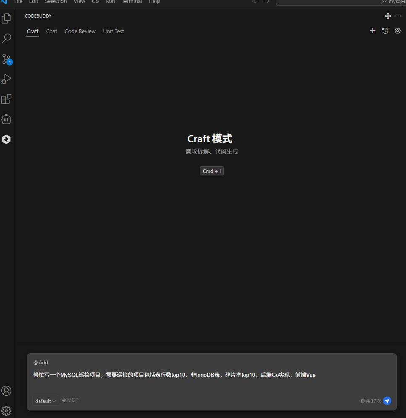Go back with the left arrow
The width and height of the screenshot is (406, 418).
pos(256,2)
